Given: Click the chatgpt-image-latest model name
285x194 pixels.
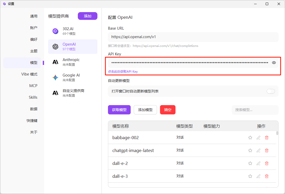Looking at the screenshot, I should 133,150.
